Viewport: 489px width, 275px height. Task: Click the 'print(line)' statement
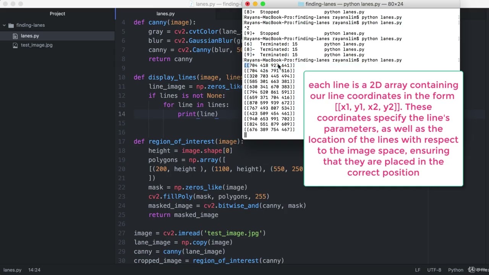[x=198, y=114]
